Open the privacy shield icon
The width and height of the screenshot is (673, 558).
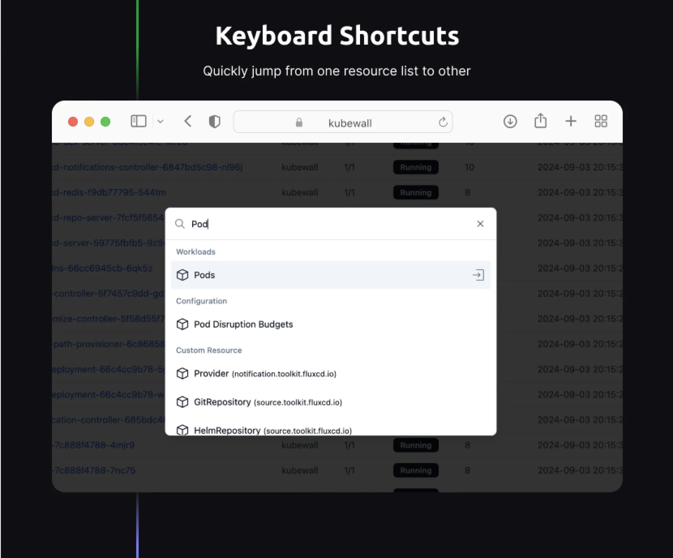pyautogui.click(x=214, y=122)
